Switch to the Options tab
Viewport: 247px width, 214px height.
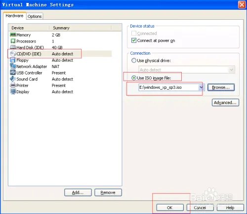click(x=35, y=16)
